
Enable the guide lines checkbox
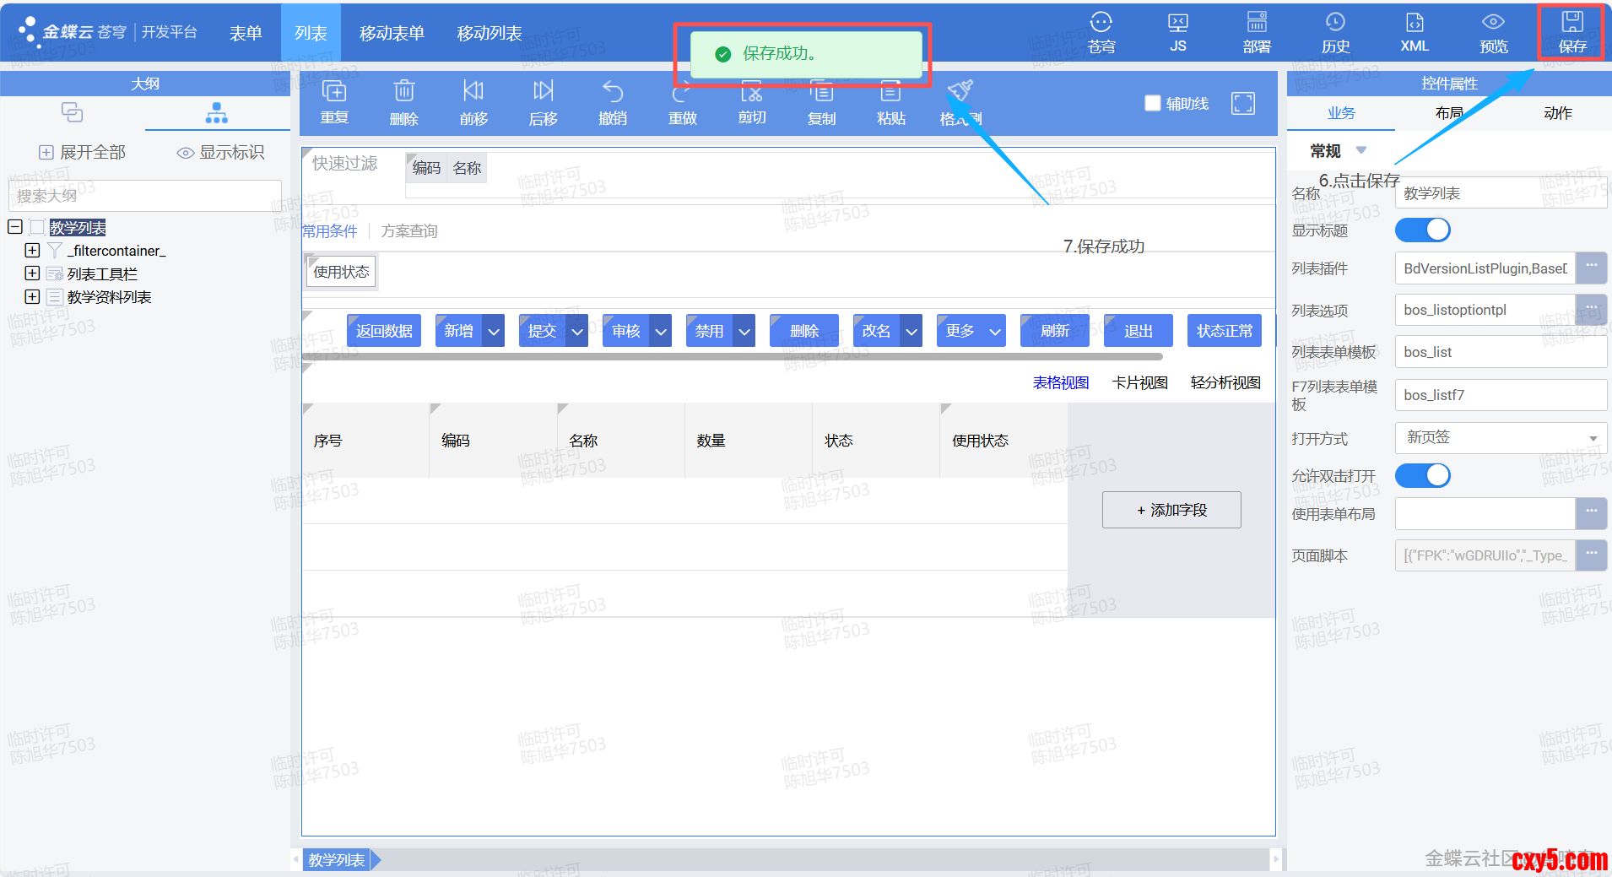click(1153, 103)
